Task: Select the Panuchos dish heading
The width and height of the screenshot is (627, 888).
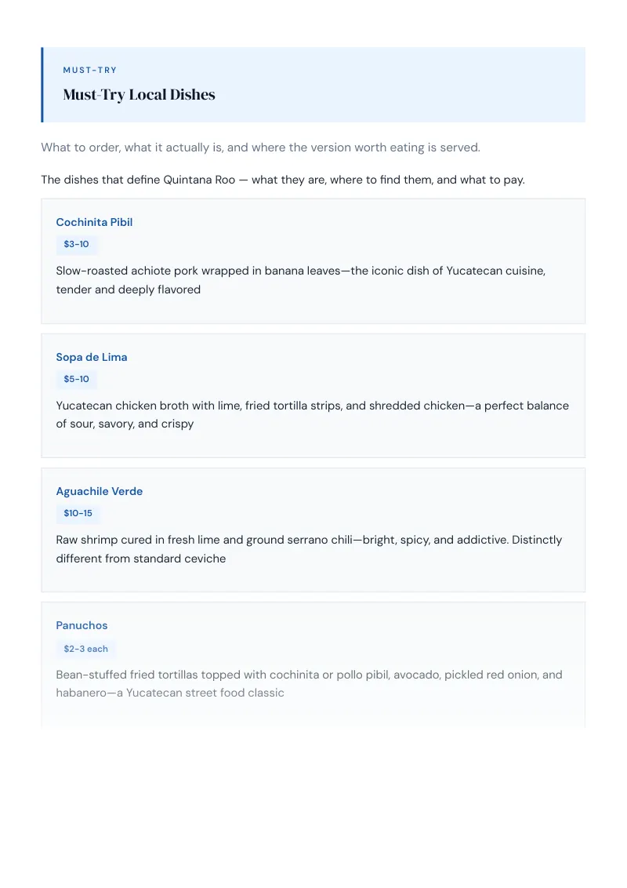Action: pos(82,625)
